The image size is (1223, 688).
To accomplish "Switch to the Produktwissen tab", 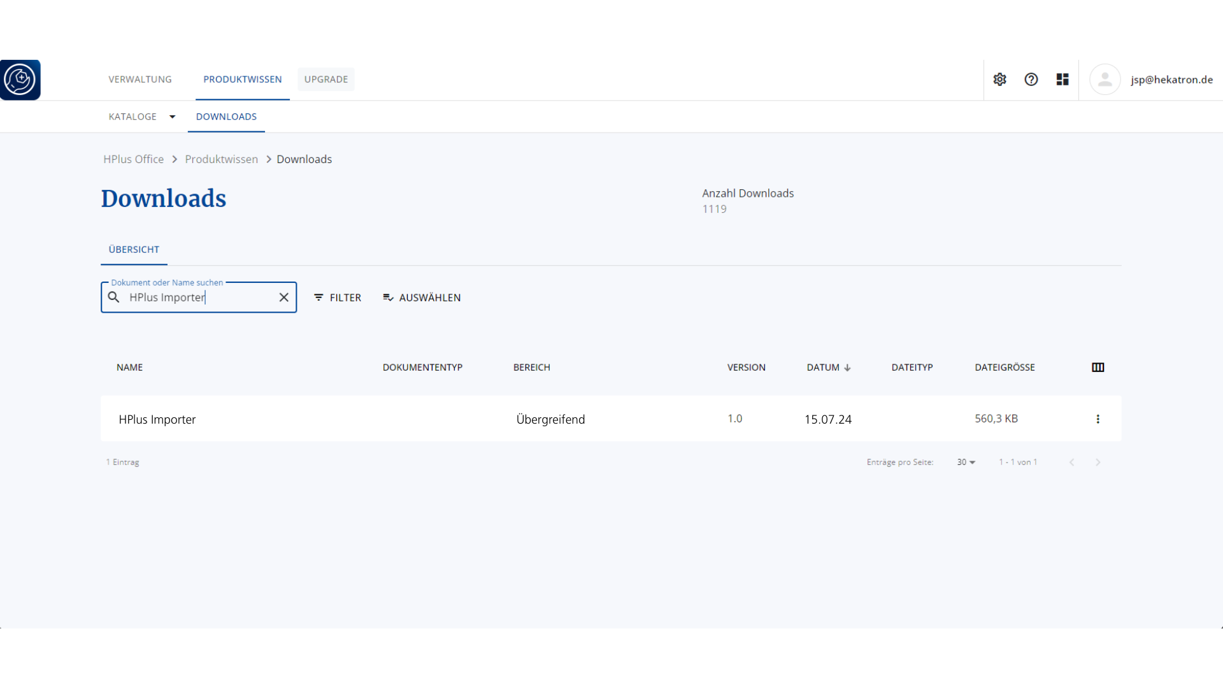I will point(243,80).
